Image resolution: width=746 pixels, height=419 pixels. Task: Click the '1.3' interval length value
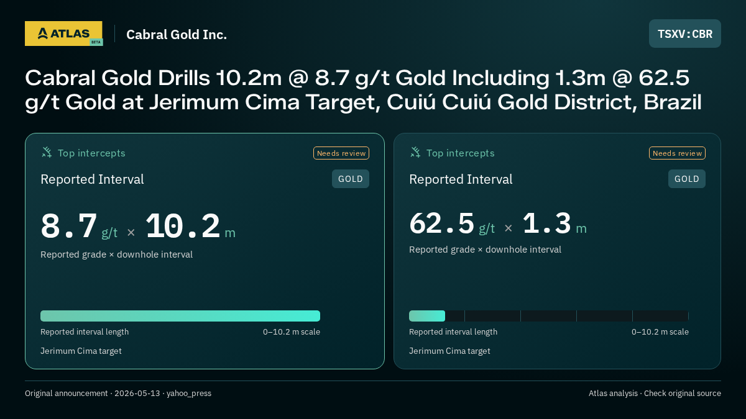coord(547,224)
